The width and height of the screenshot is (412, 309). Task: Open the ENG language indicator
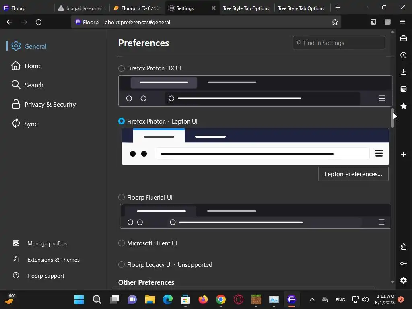[x=340, y=299]
